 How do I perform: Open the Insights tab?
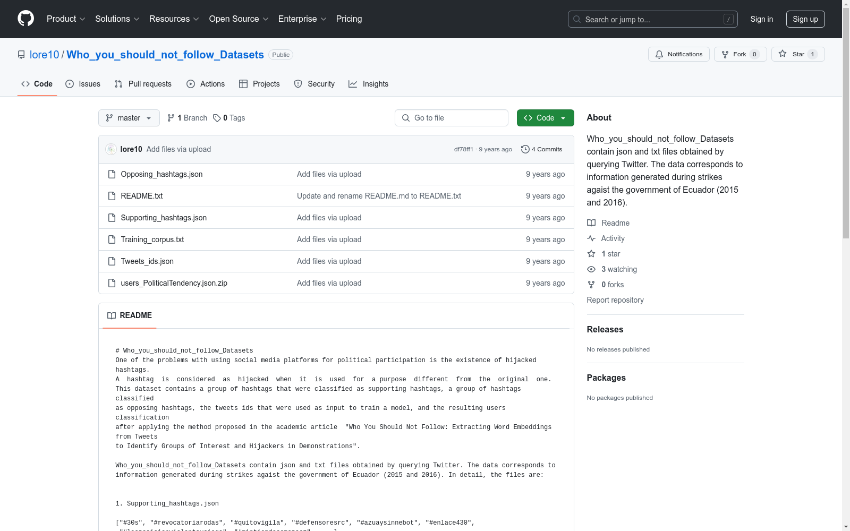pyautogui.click(x=369, y=84)
